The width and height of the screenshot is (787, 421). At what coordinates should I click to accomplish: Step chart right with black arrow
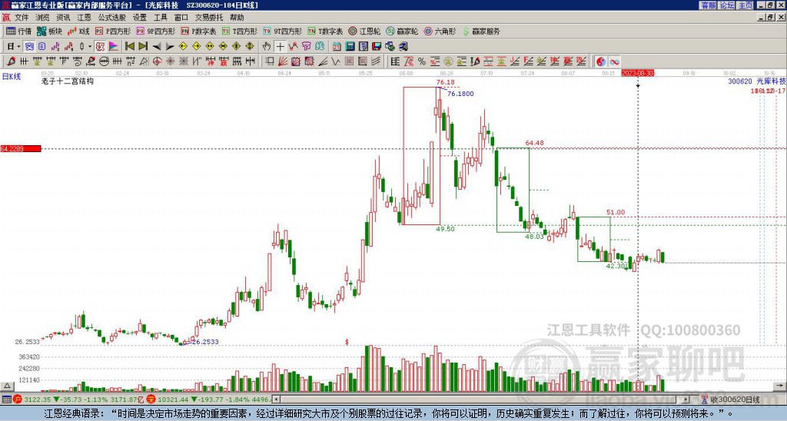[x=170, y=47]
